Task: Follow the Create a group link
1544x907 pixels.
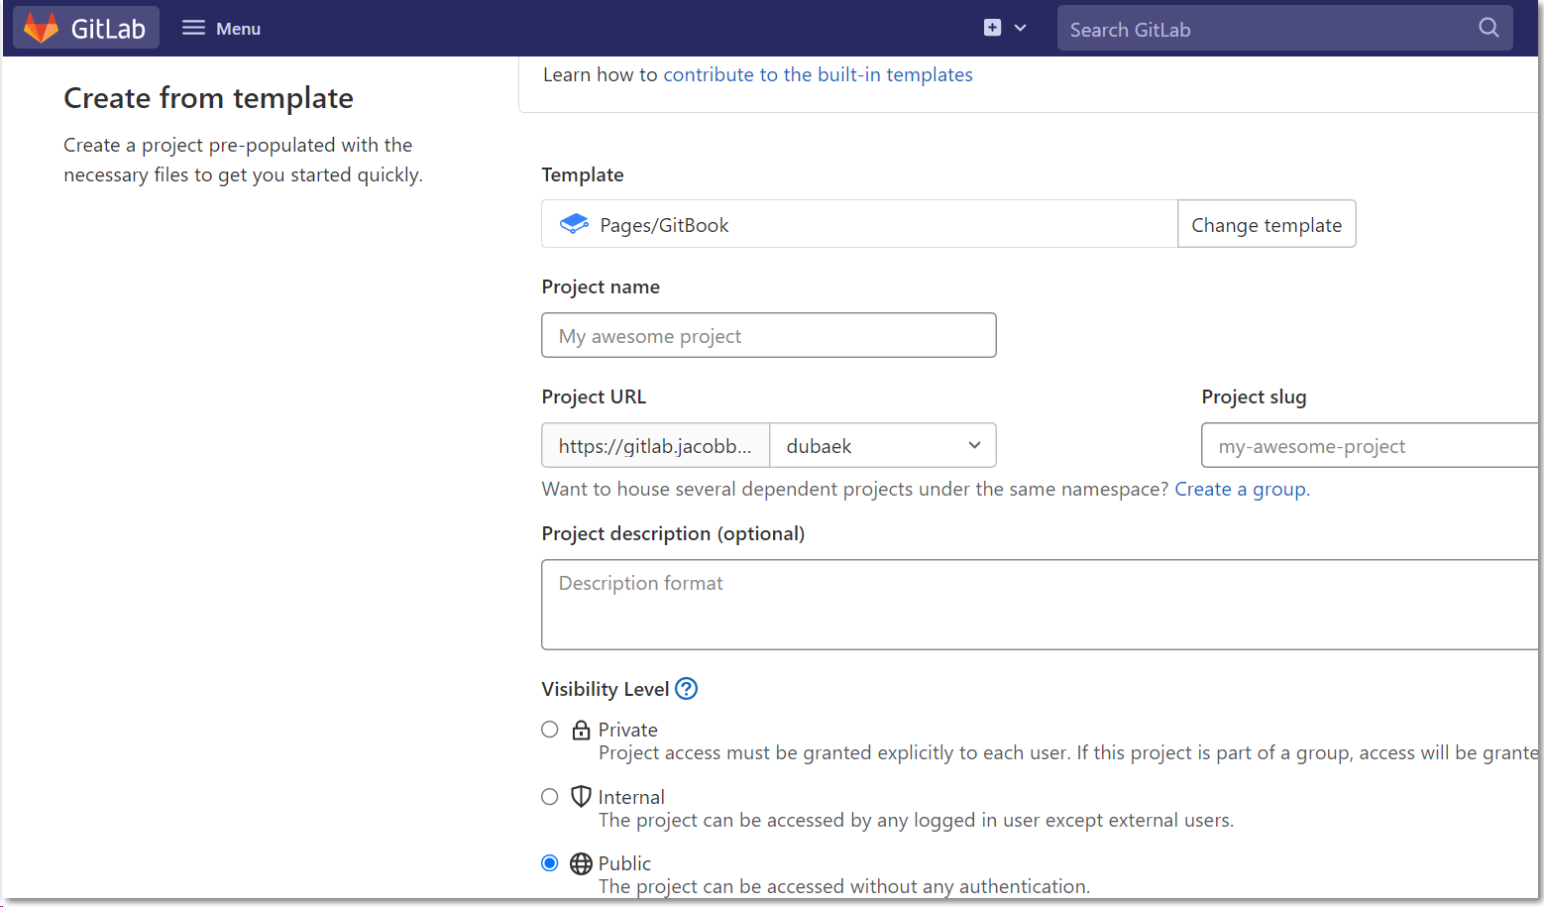Action: tap(1240, 489)
